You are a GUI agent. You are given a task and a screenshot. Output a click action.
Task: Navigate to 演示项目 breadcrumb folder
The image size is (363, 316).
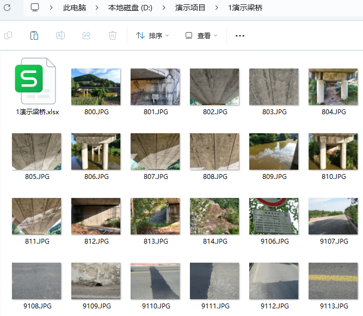coord(190,8)
